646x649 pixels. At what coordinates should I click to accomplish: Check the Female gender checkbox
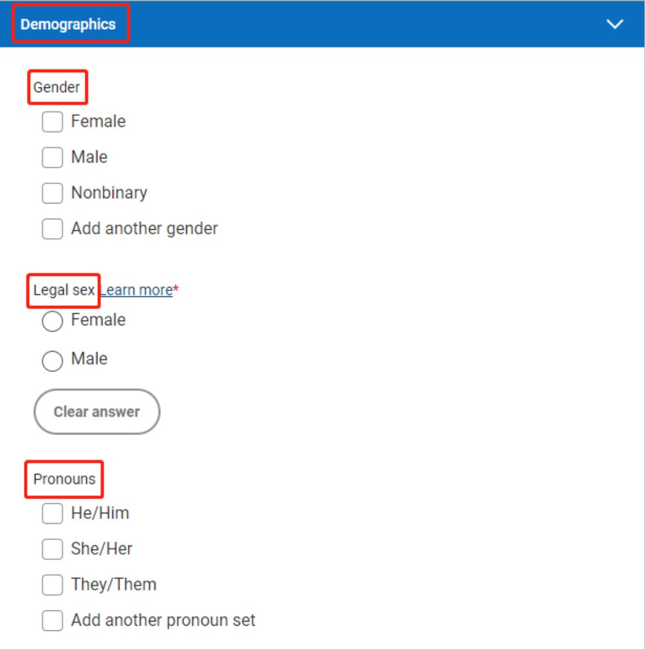[x=52, y=122]
